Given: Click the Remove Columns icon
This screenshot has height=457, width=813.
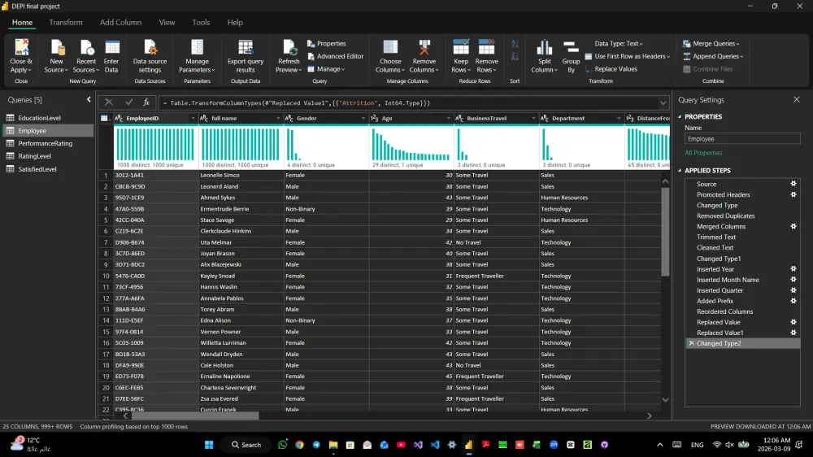Looking at the screenshot, I should tap(424, 47).
